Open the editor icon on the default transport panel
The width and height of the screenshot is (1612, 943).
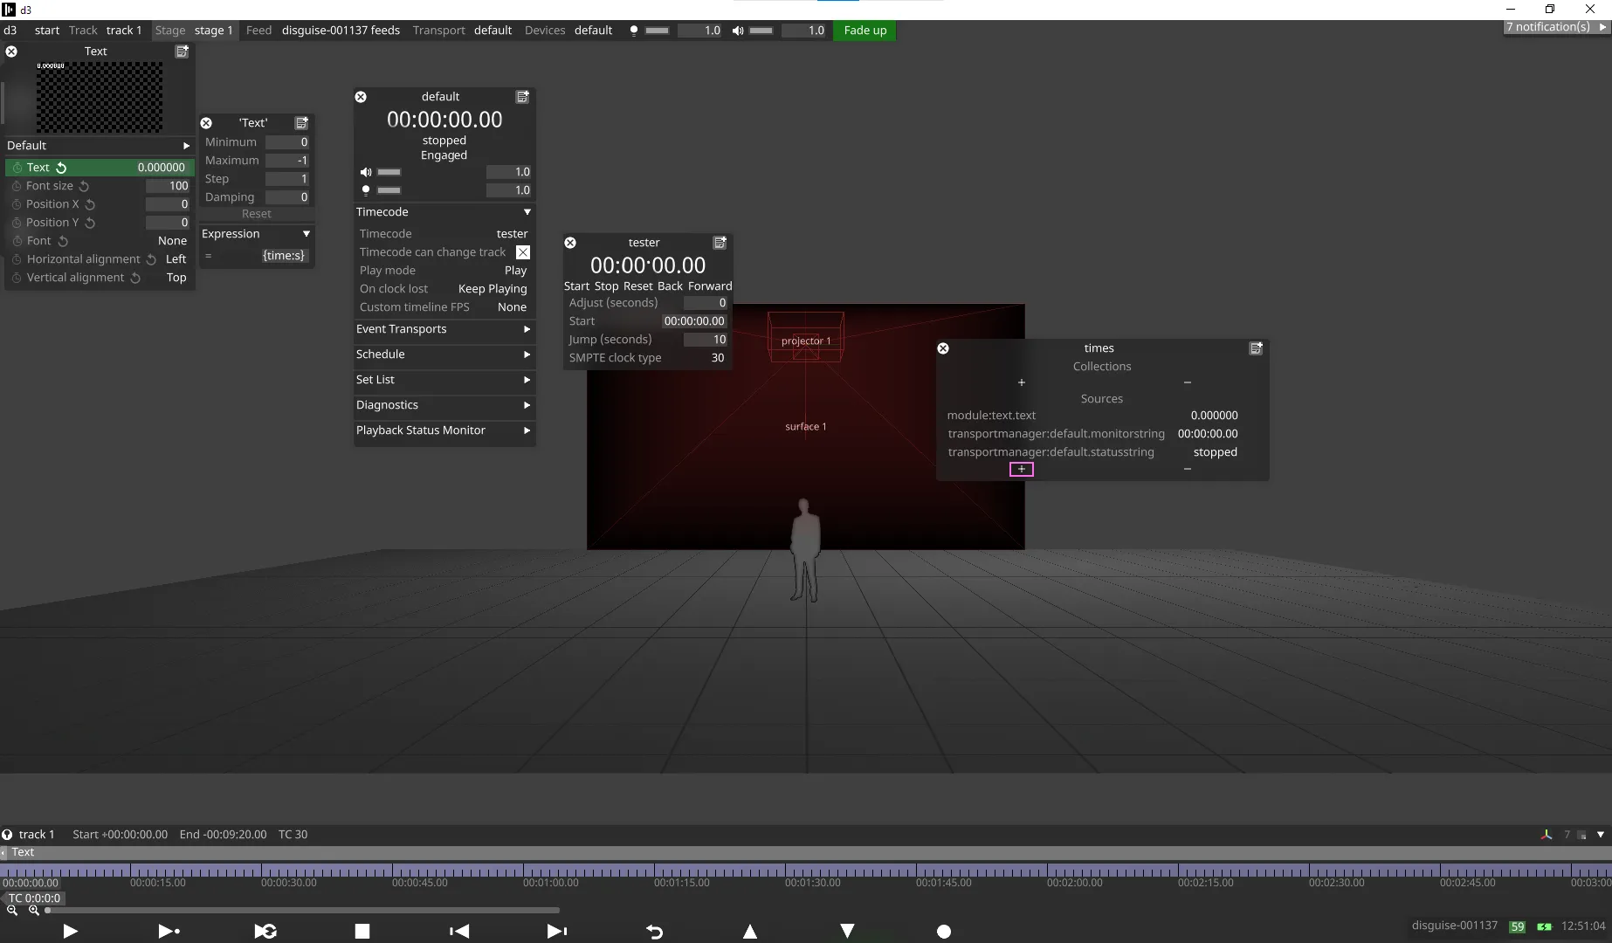(522, 97)
